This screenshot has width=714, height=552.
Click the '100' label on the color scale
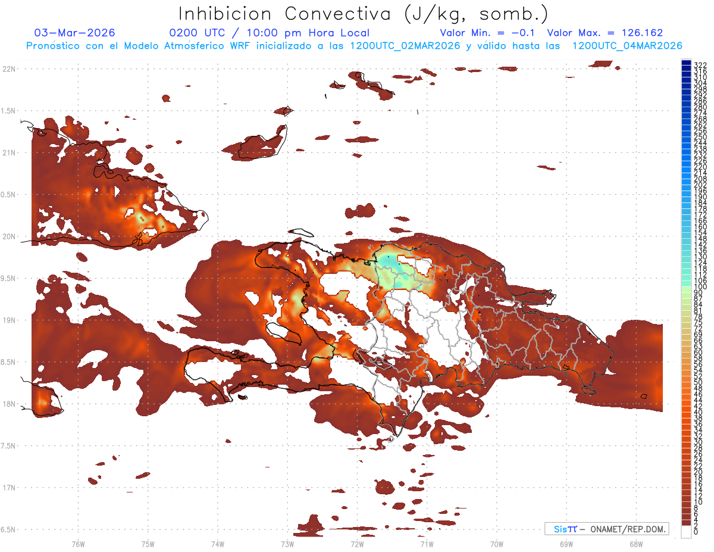tap(700, 287)
